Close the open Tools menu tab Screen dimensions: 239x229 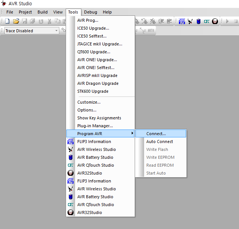[x=73, y=12]
